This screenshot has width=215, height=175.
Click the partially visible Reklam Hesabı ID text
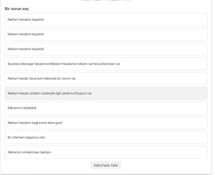pyautogui.click(x=106, y=1)
